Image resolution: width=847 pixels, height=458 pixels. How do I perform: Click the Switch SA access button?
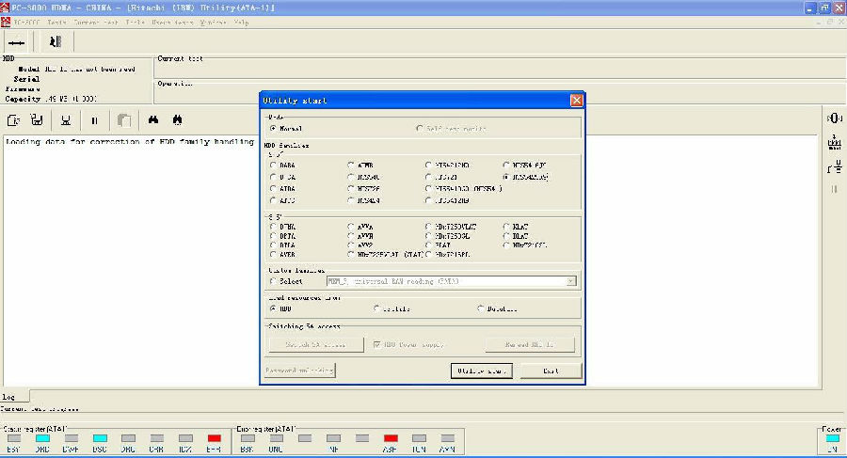click(316, 344)
